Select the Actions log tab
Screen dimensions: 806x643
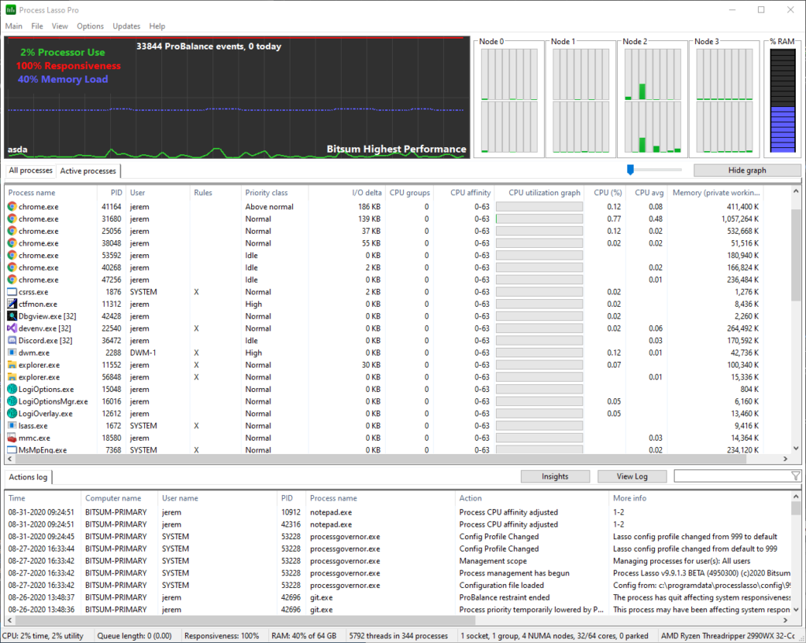coord(28,477)
